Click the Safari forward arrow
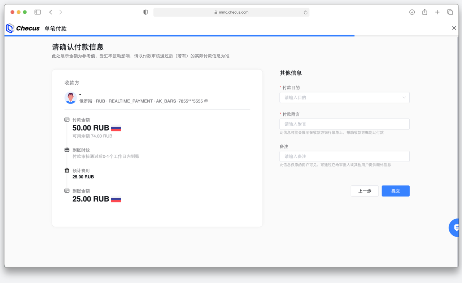The width and height of the screenshot is (462, 283). point(61,12)
